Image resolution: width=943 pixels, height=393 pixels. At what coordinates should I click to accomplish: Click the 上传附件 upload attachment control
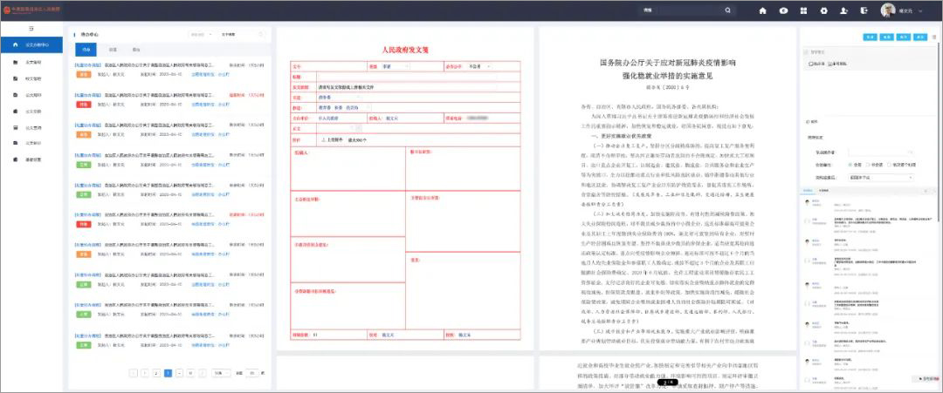coord(332,139)
